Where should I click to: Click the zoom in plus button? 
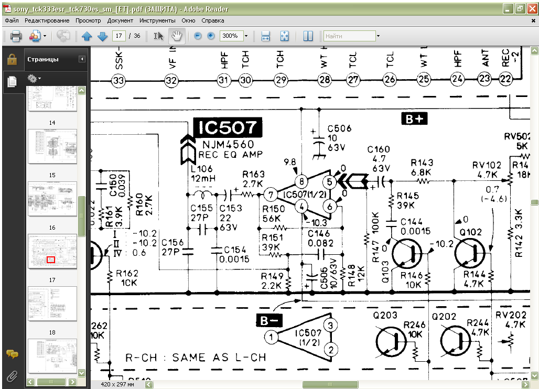coord(211,36)
